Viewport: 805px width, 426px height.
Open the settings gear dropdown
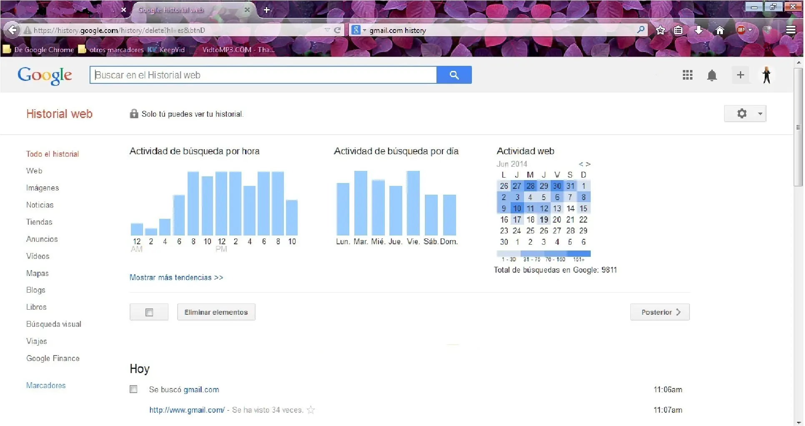click(745, 113)
